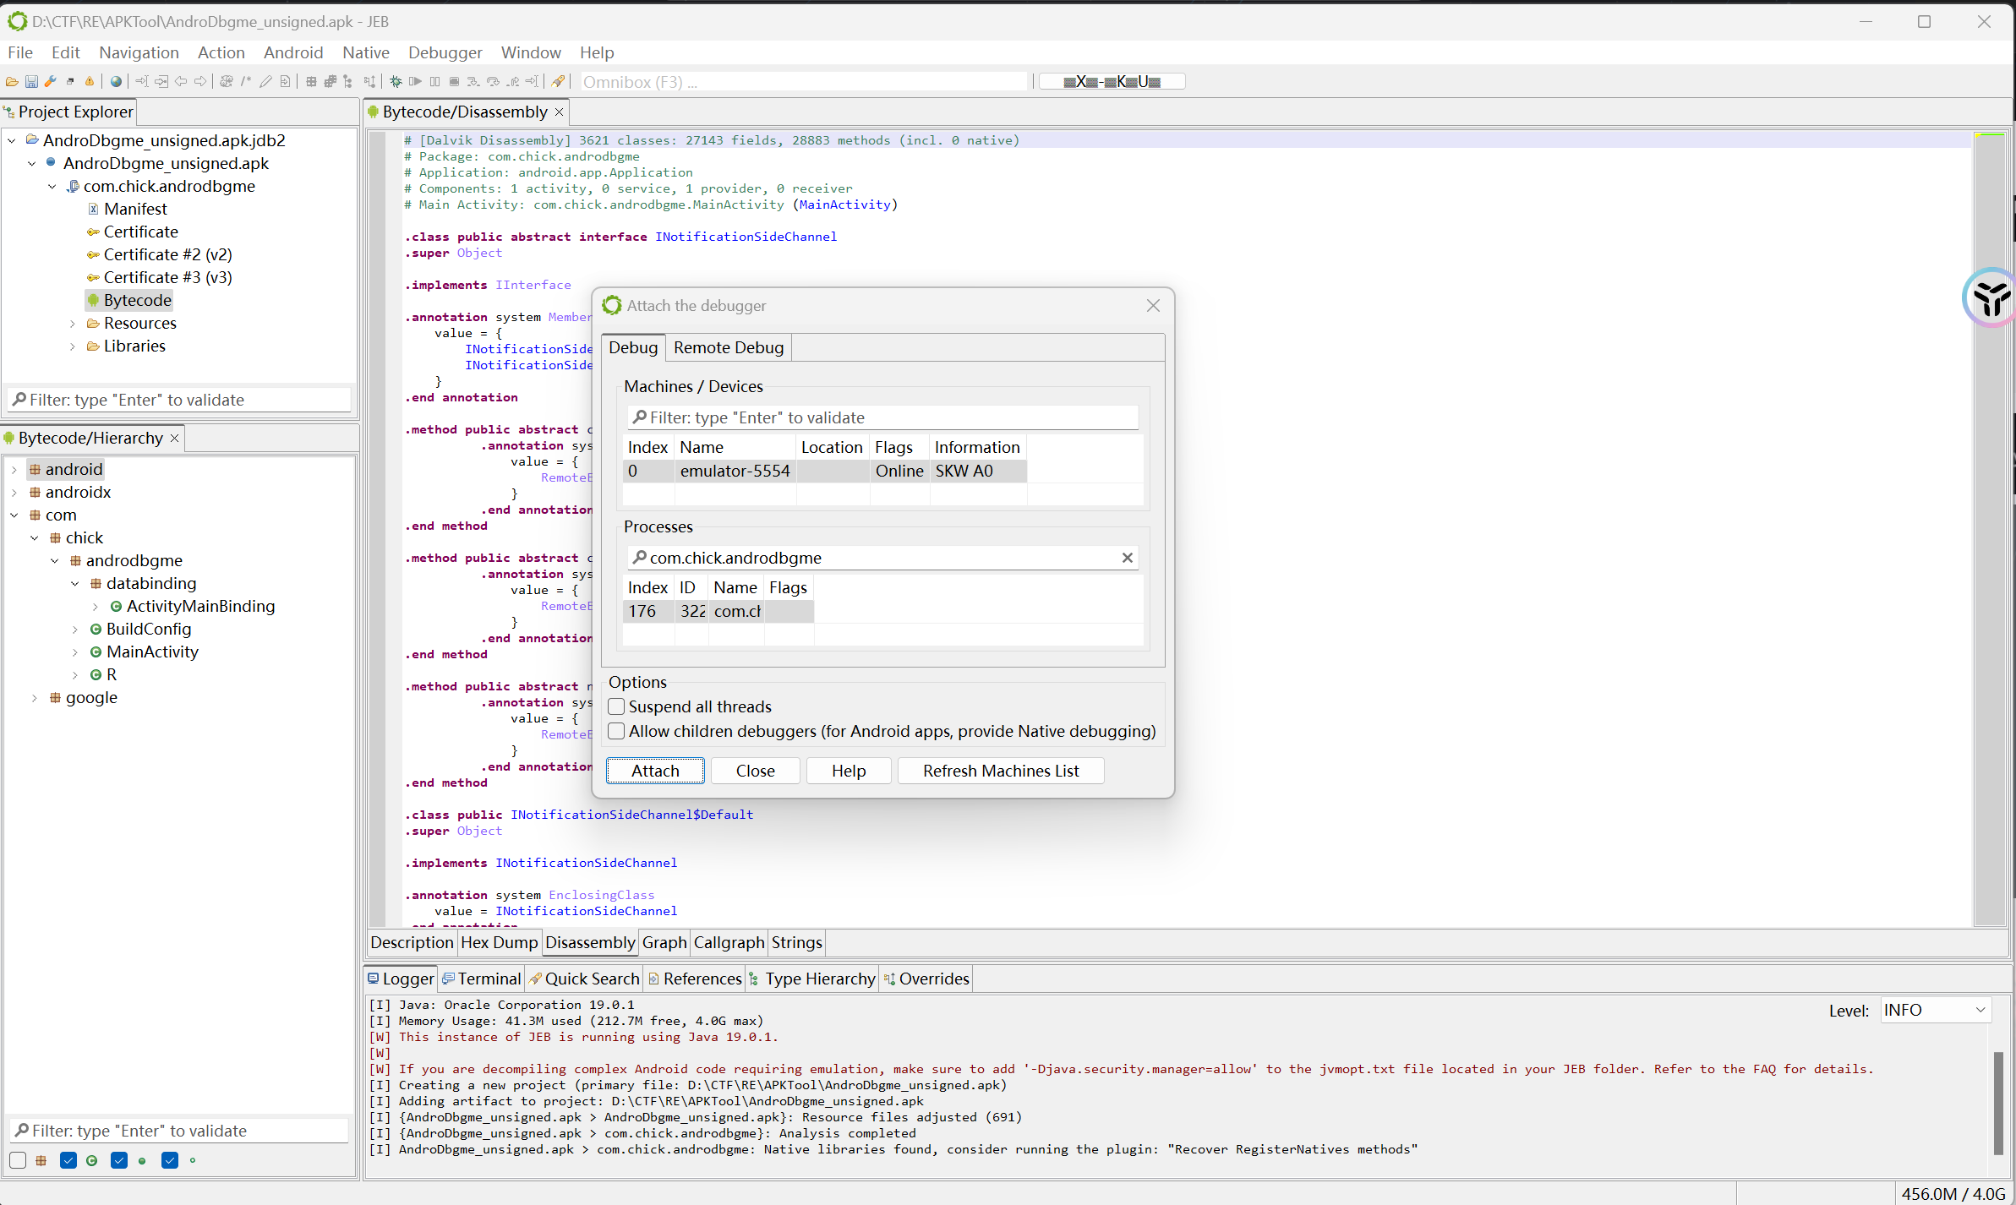Toggle the packages filter checkbox in the Hierarchy panel
The width and height of the screenshot is (2016, 1205).
[x=18, y=1160]
